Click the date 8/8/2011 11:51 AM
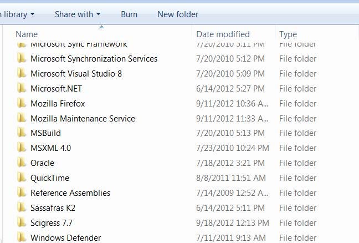This screenshot has height=243, width=359. [231, 178]
